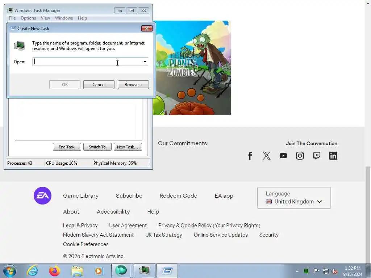Open the File menu in Task Manager
The width and height of the screenshot is (371, 278).
[x=12, y=18]
